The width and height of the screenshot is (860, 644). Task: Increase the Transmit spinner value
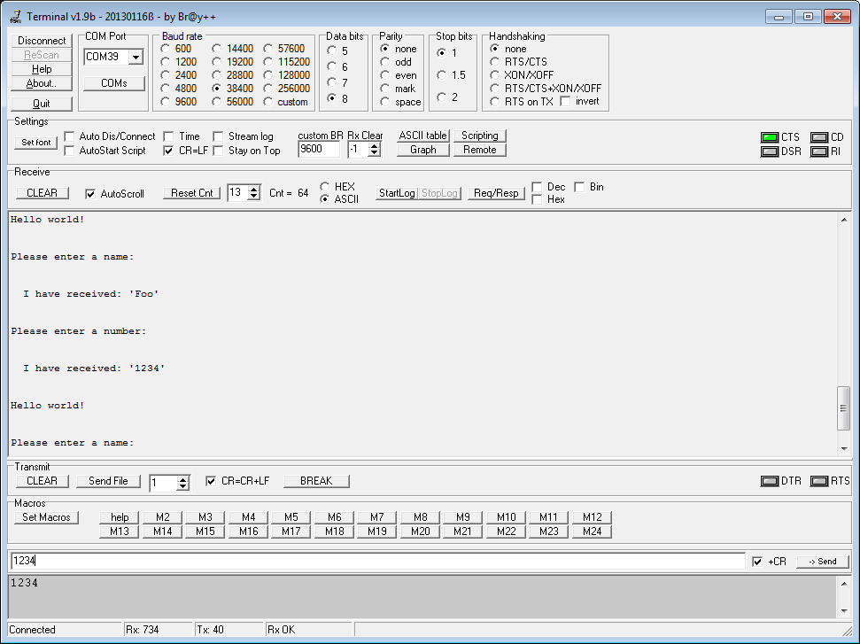click(x=183, y=479)
